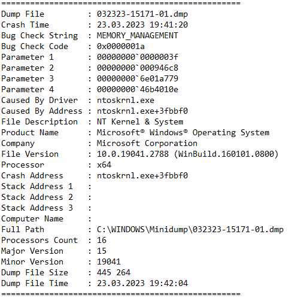
Task: Click the Microsoft Windows Operating System product name
Action: tap(183, 133)
